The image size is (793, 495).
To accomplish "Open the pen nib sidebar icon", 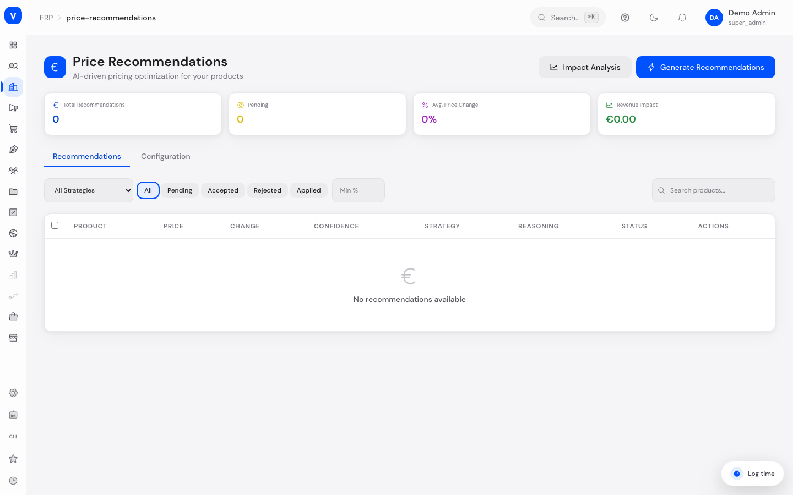I will coord(13,150).
